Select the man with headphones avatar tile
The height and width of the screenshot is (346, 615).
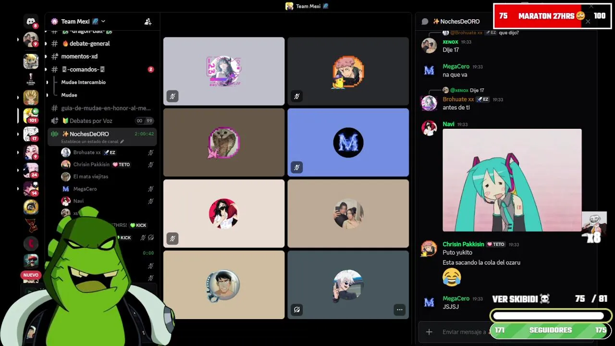pos(224,284)
